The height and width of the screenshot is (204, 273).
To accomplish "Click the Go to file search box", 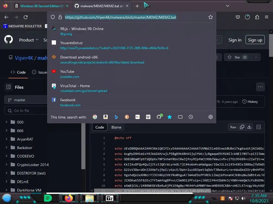I will click(x=26, y=110).
